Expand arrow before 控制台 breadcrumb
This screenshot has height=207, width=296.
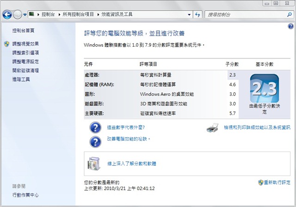(x=38, y=14)
